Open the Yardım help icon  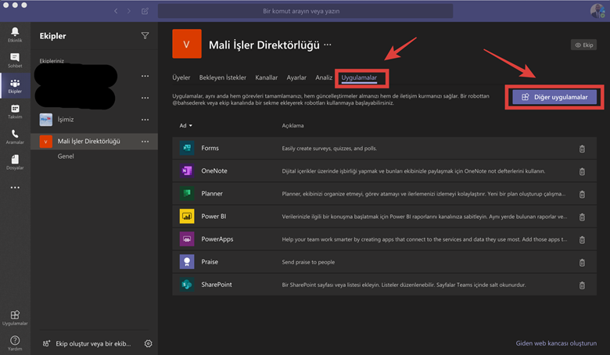point(15,343)
